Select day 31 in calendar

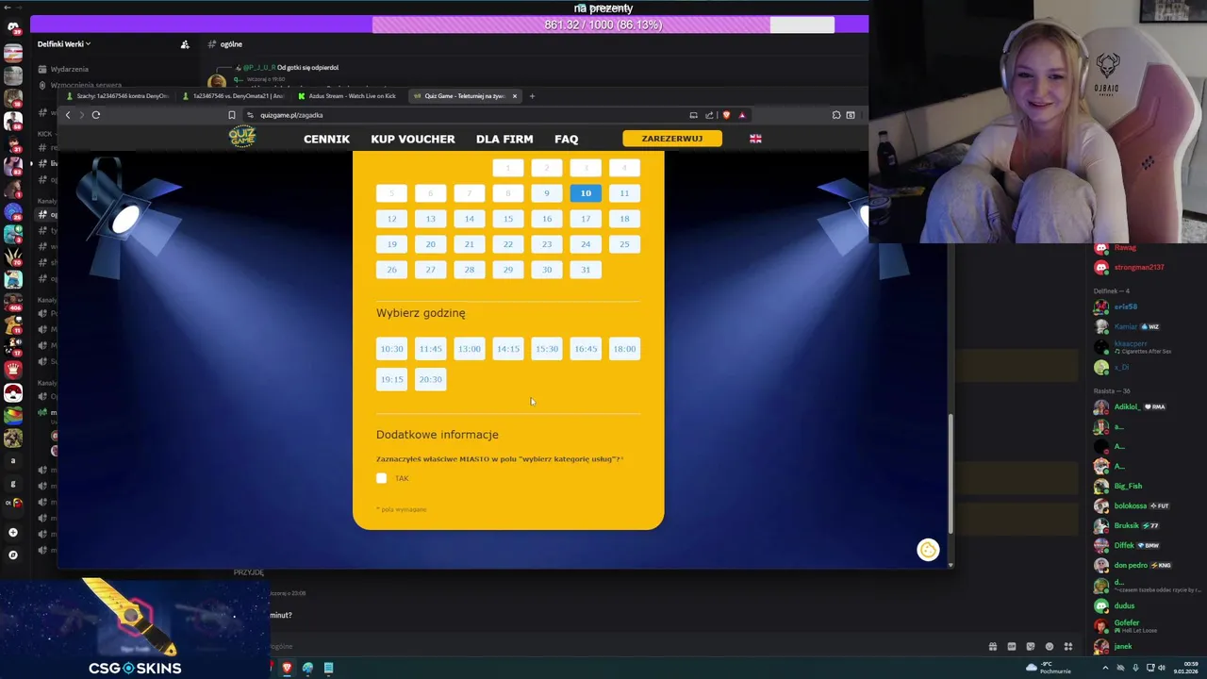[586, 270]
